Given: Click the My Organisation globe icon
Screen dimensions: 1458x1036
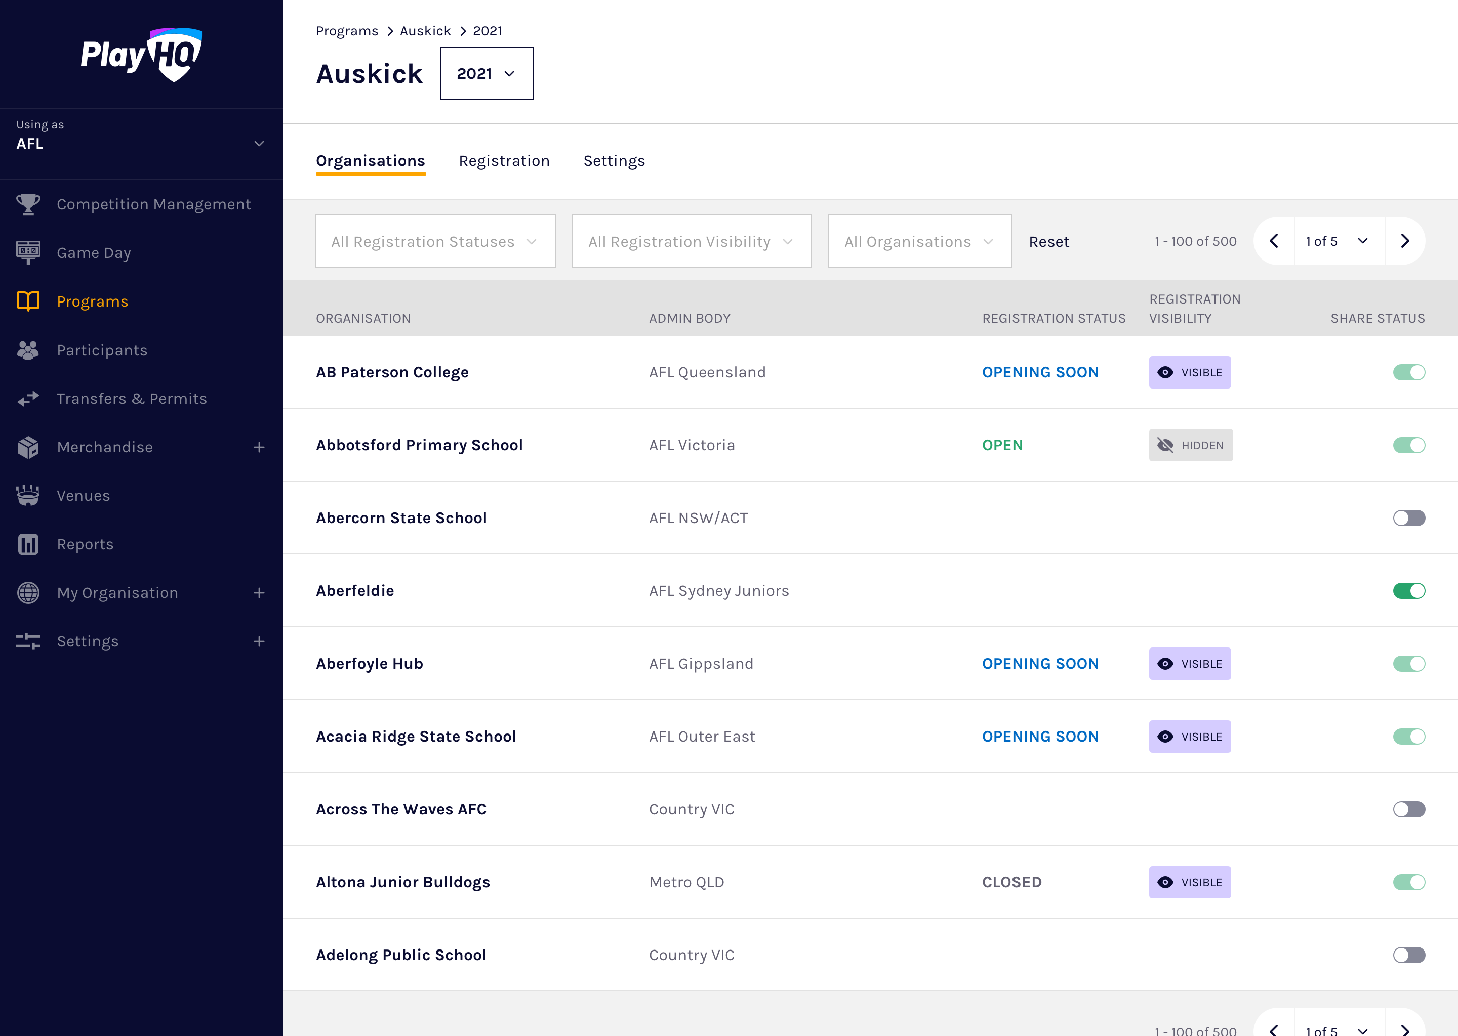Looking at the screenshot, I should click(28, 593).
